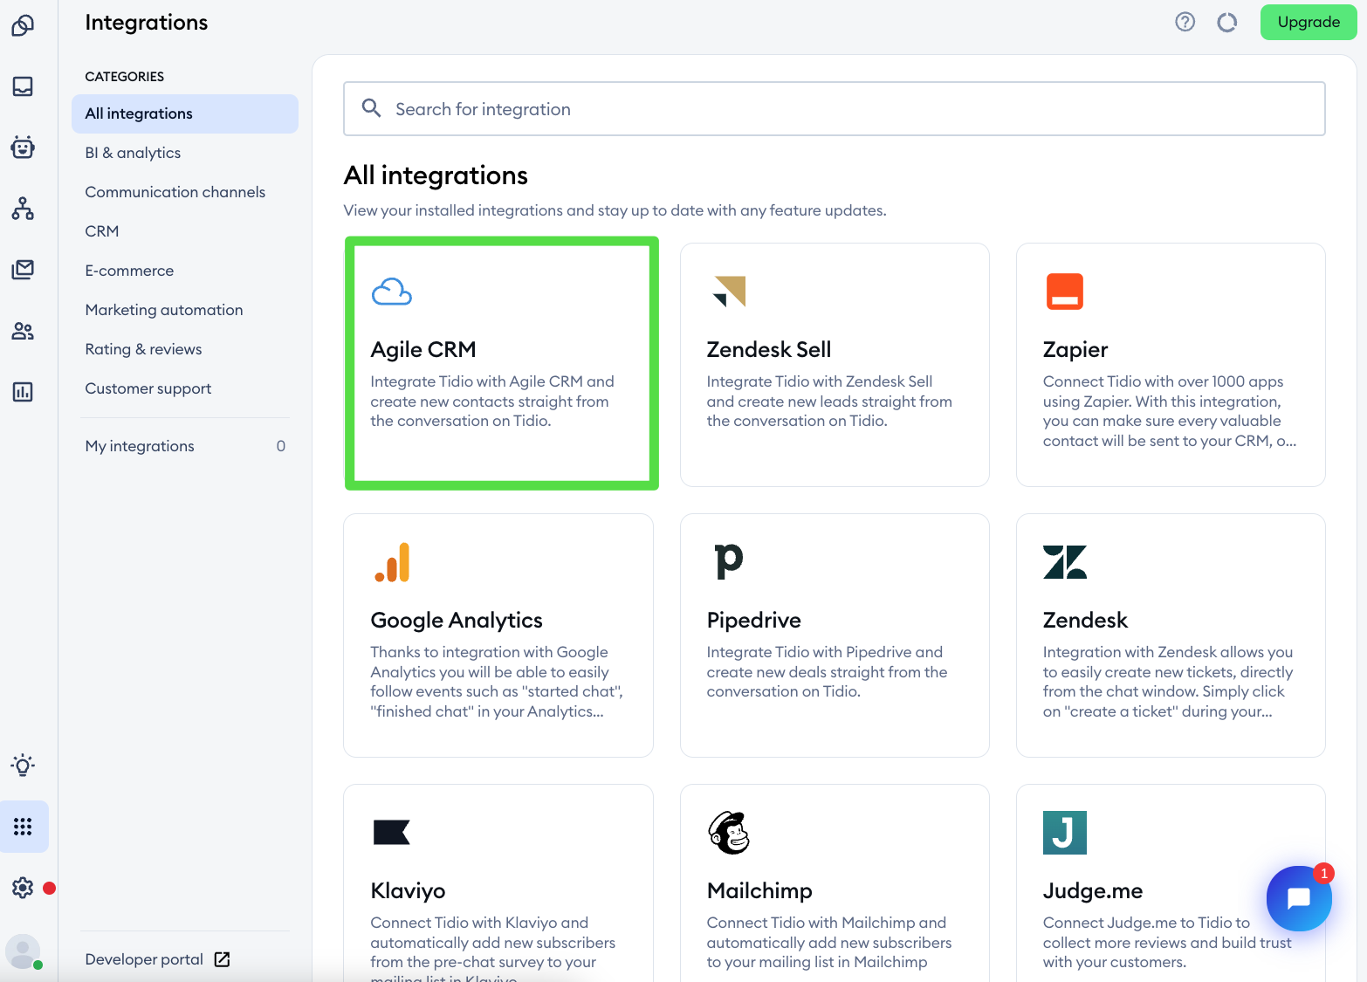Select the Marketing automation category
Image resolution: width=1367 pixels, height=982 pixels.
[164, 310]
